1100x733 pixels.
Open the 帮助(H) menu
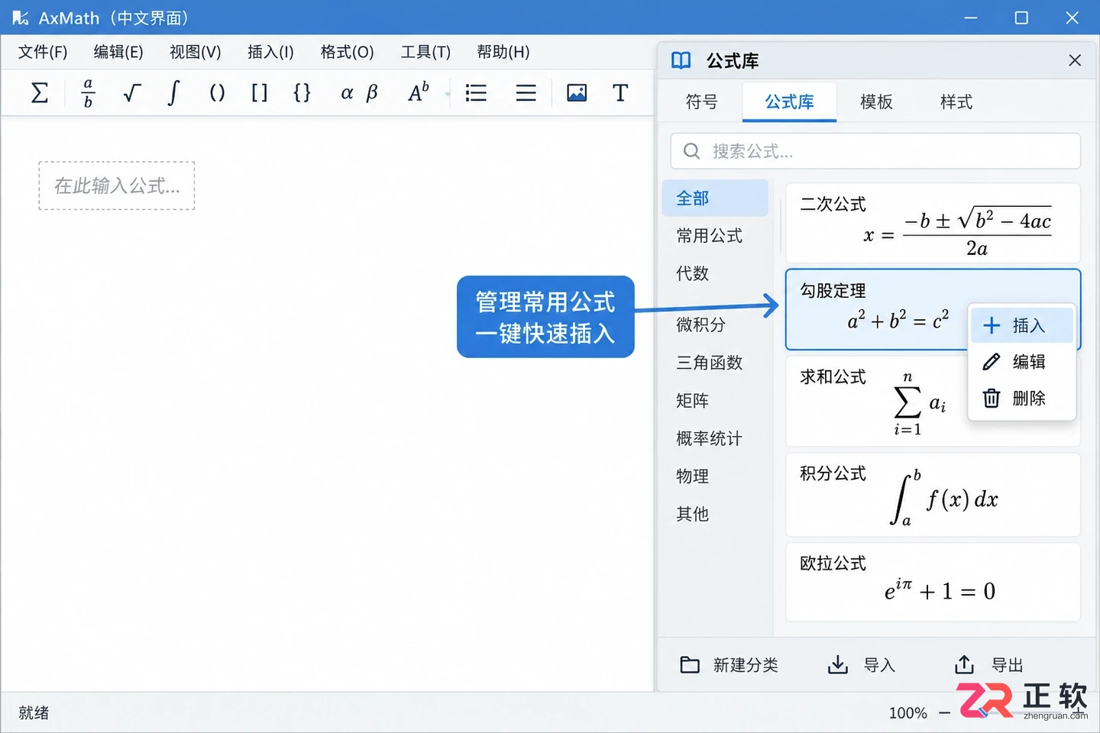click(503, 52)
